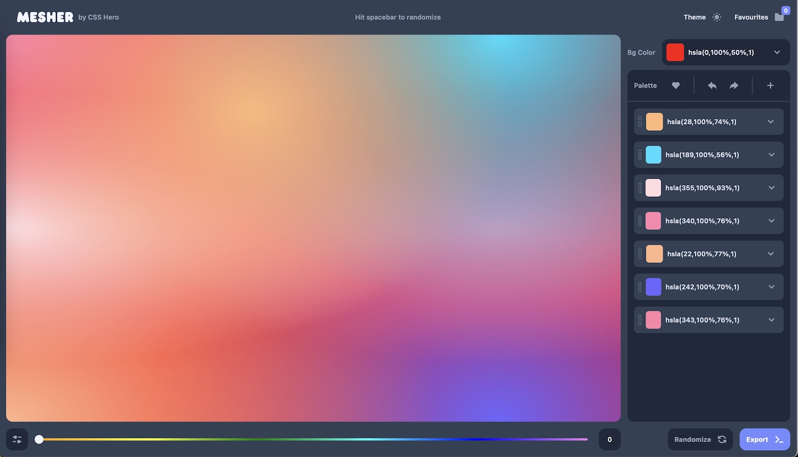Image resolution: width=798 pixels, height=457 pixels.
Task: Expand the hsla(340,100%,76%,1) row chevron
Action: pyautogui.click(x=771, y=221)
